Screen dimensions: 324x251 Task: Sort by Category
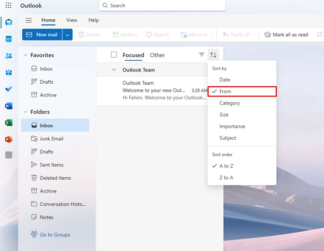242,103
